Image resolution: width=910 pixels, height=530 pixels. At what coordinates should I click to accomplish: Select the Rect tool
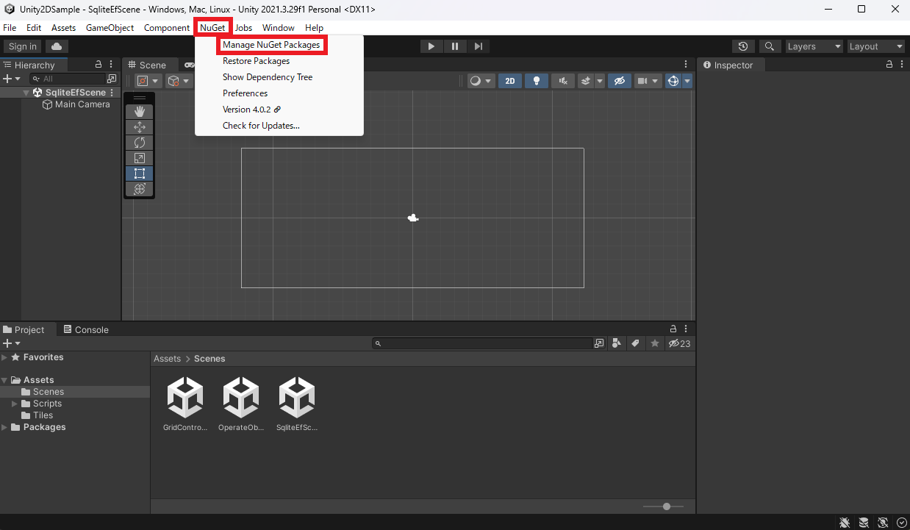140,173
